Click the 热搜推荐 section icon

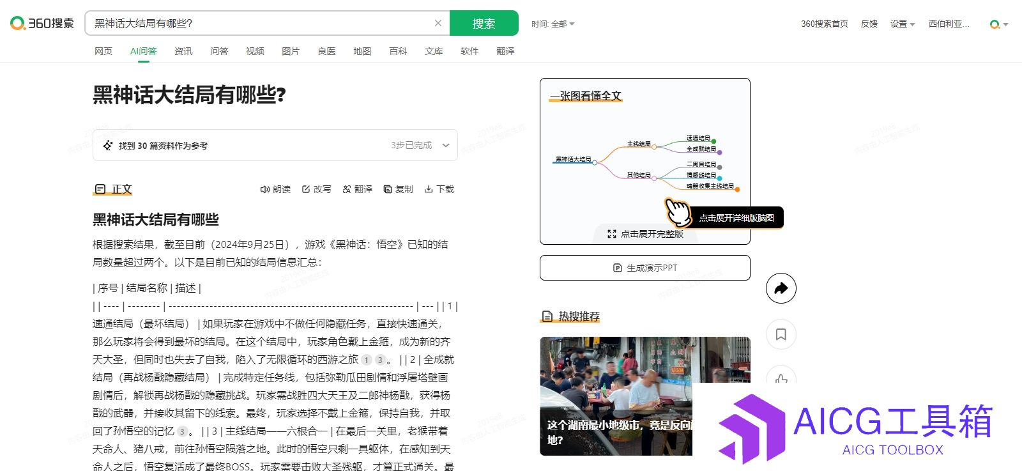tap(547, 316)
